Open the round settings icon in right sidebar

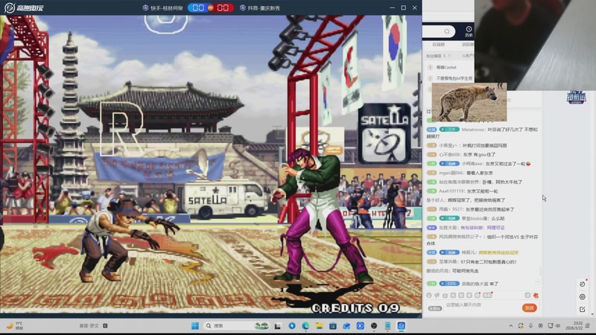click(x=583, y=296)
